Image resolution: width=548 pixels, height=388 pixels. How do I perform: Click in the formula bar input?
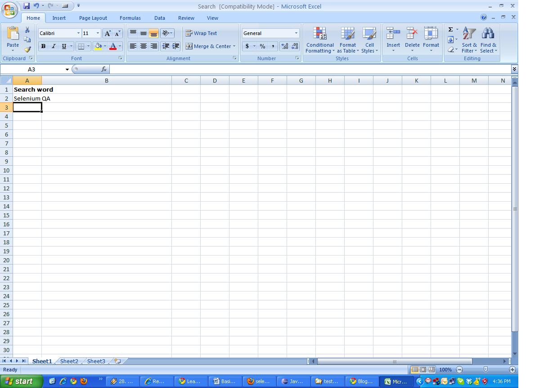pyautogui.click(x=310, y=69)
